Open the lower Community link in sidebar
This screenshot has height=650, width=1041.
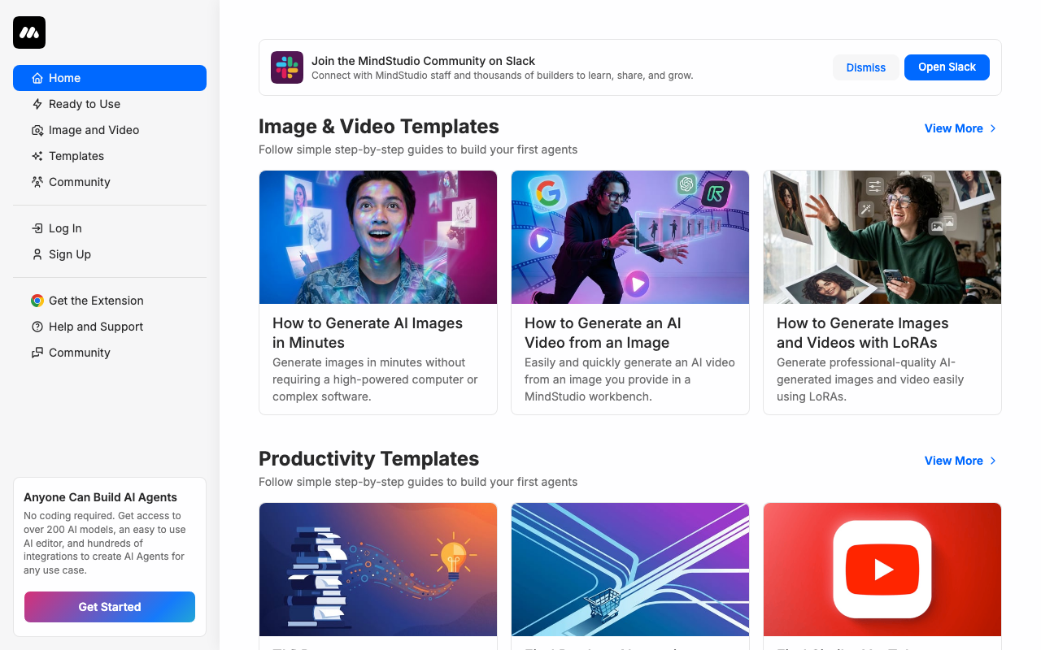tap(79, 353)
